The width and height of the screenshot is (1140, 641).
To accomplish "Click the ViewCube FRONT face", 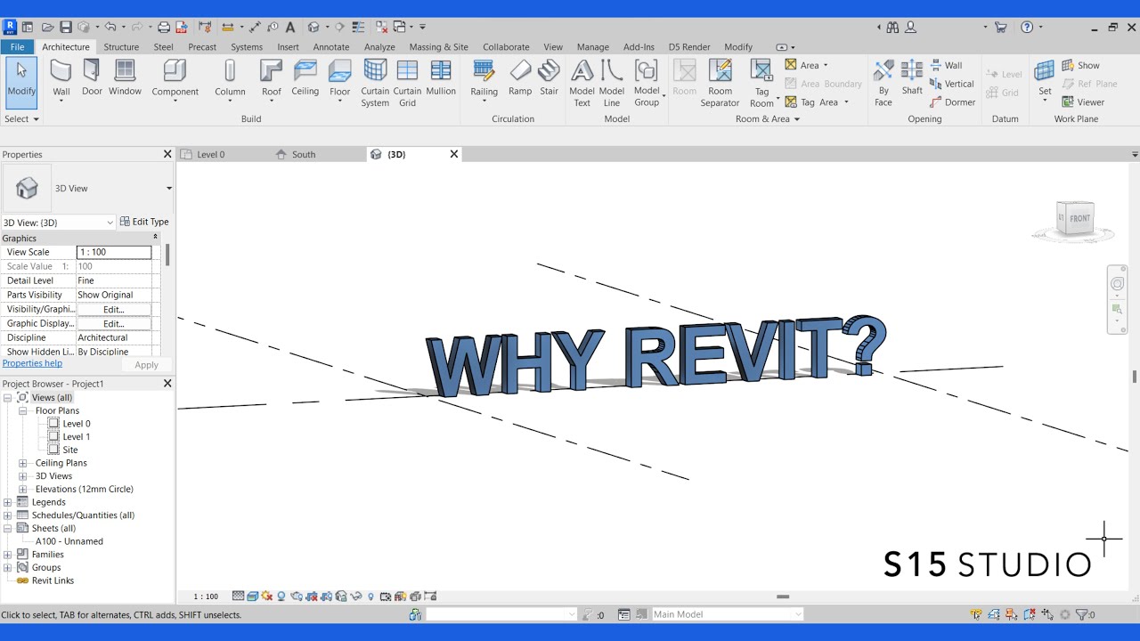I will point(1079,218).
